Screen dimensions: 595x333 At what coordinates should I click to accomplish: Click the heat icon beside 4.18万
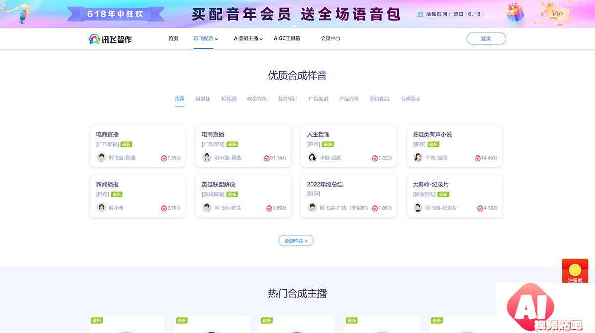pyautogui.click(x=480, y=208)
